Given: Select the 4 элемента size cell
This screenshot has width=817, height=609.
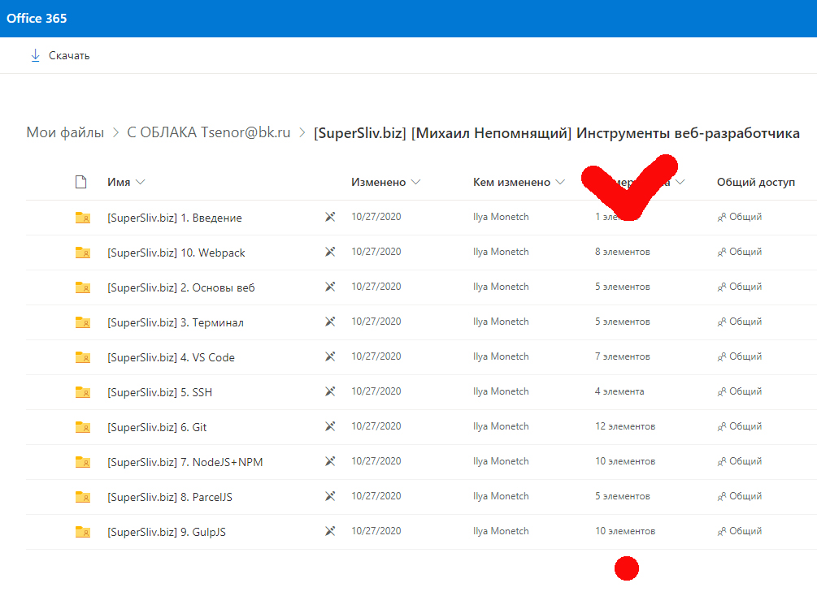Looking at the screenshot, I should pos(619,391).
